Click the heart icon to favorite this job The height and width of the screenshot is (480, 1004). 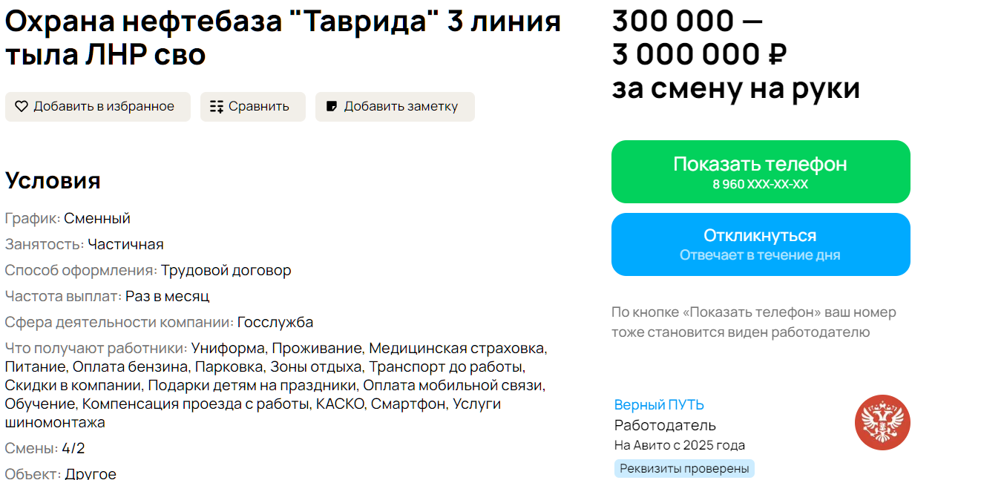pos(22,107)
